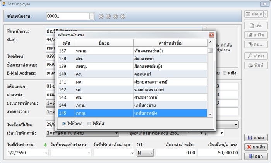Viewport: 271px width, 163px height.
Task: Close the name prefix code popup
Action: (x=211, y=35)
